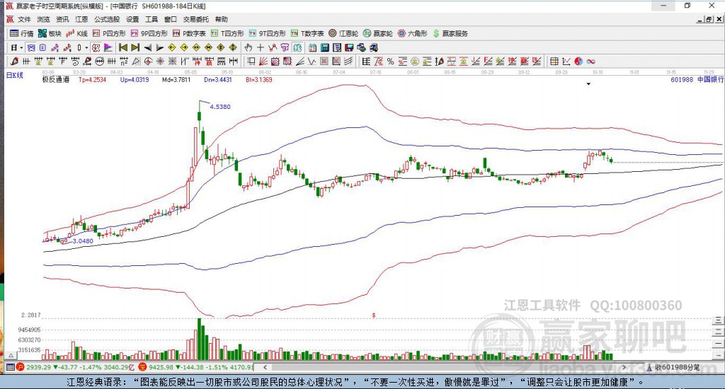Open the 9T四方形 tool
Screen dimensions: 725x389
(x=266, y=33)
